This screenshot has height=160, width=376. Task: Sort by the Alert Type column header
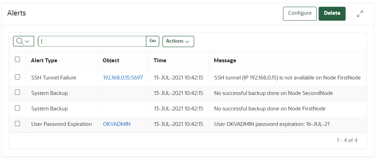click(44, 60)
